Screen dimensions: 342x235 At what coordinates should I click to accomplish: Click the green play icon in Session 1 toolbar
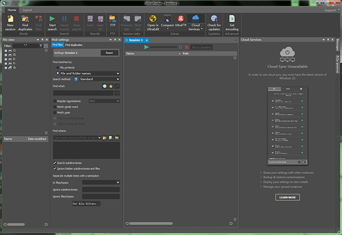(146, 47)
